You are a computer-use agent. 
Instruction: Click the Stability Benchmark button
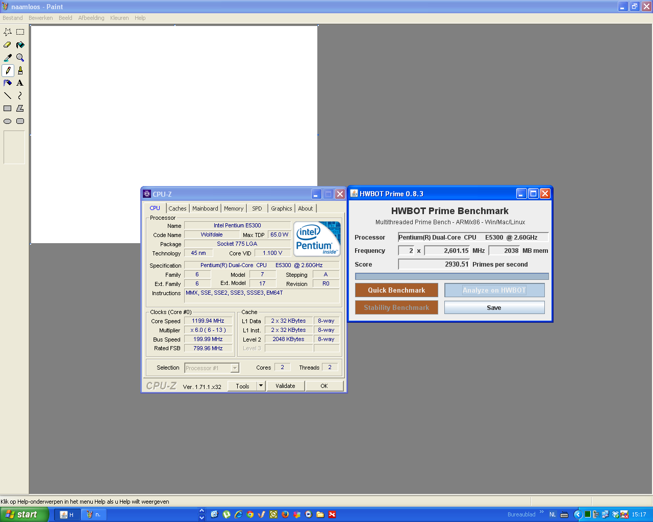pos(396,307)
